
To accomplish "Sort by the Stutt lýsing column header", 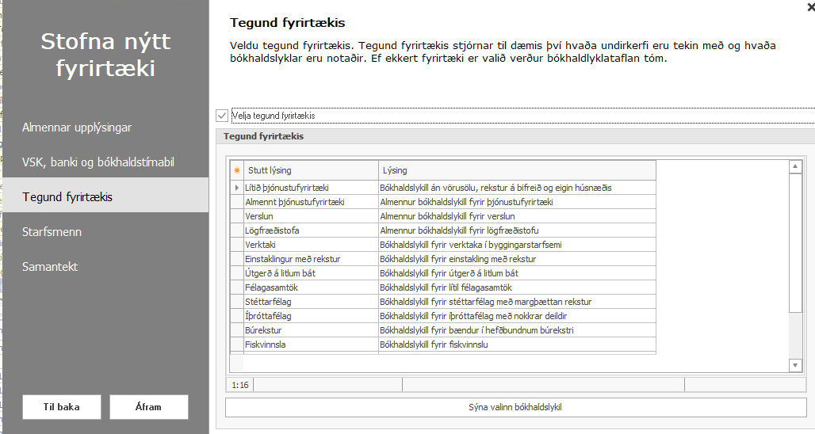I will pos(311,170).
